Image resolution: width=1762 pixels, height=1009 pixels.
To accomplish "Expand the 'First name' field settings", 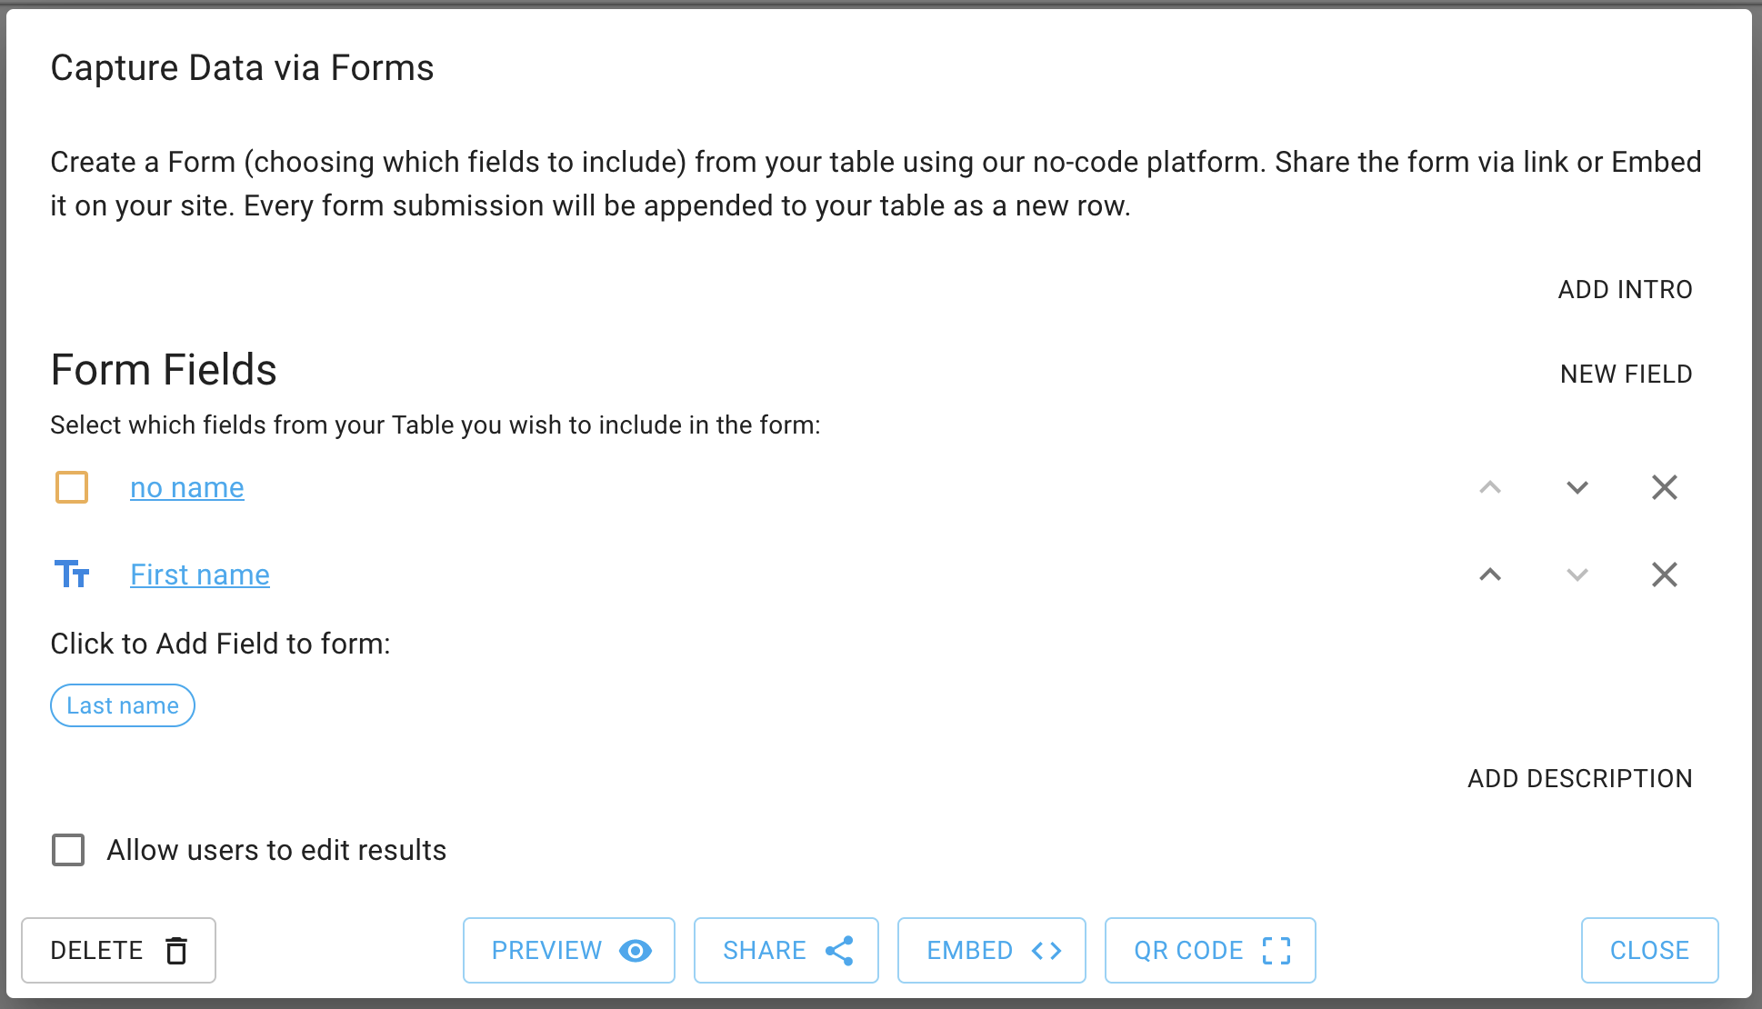I will [200, 574].
